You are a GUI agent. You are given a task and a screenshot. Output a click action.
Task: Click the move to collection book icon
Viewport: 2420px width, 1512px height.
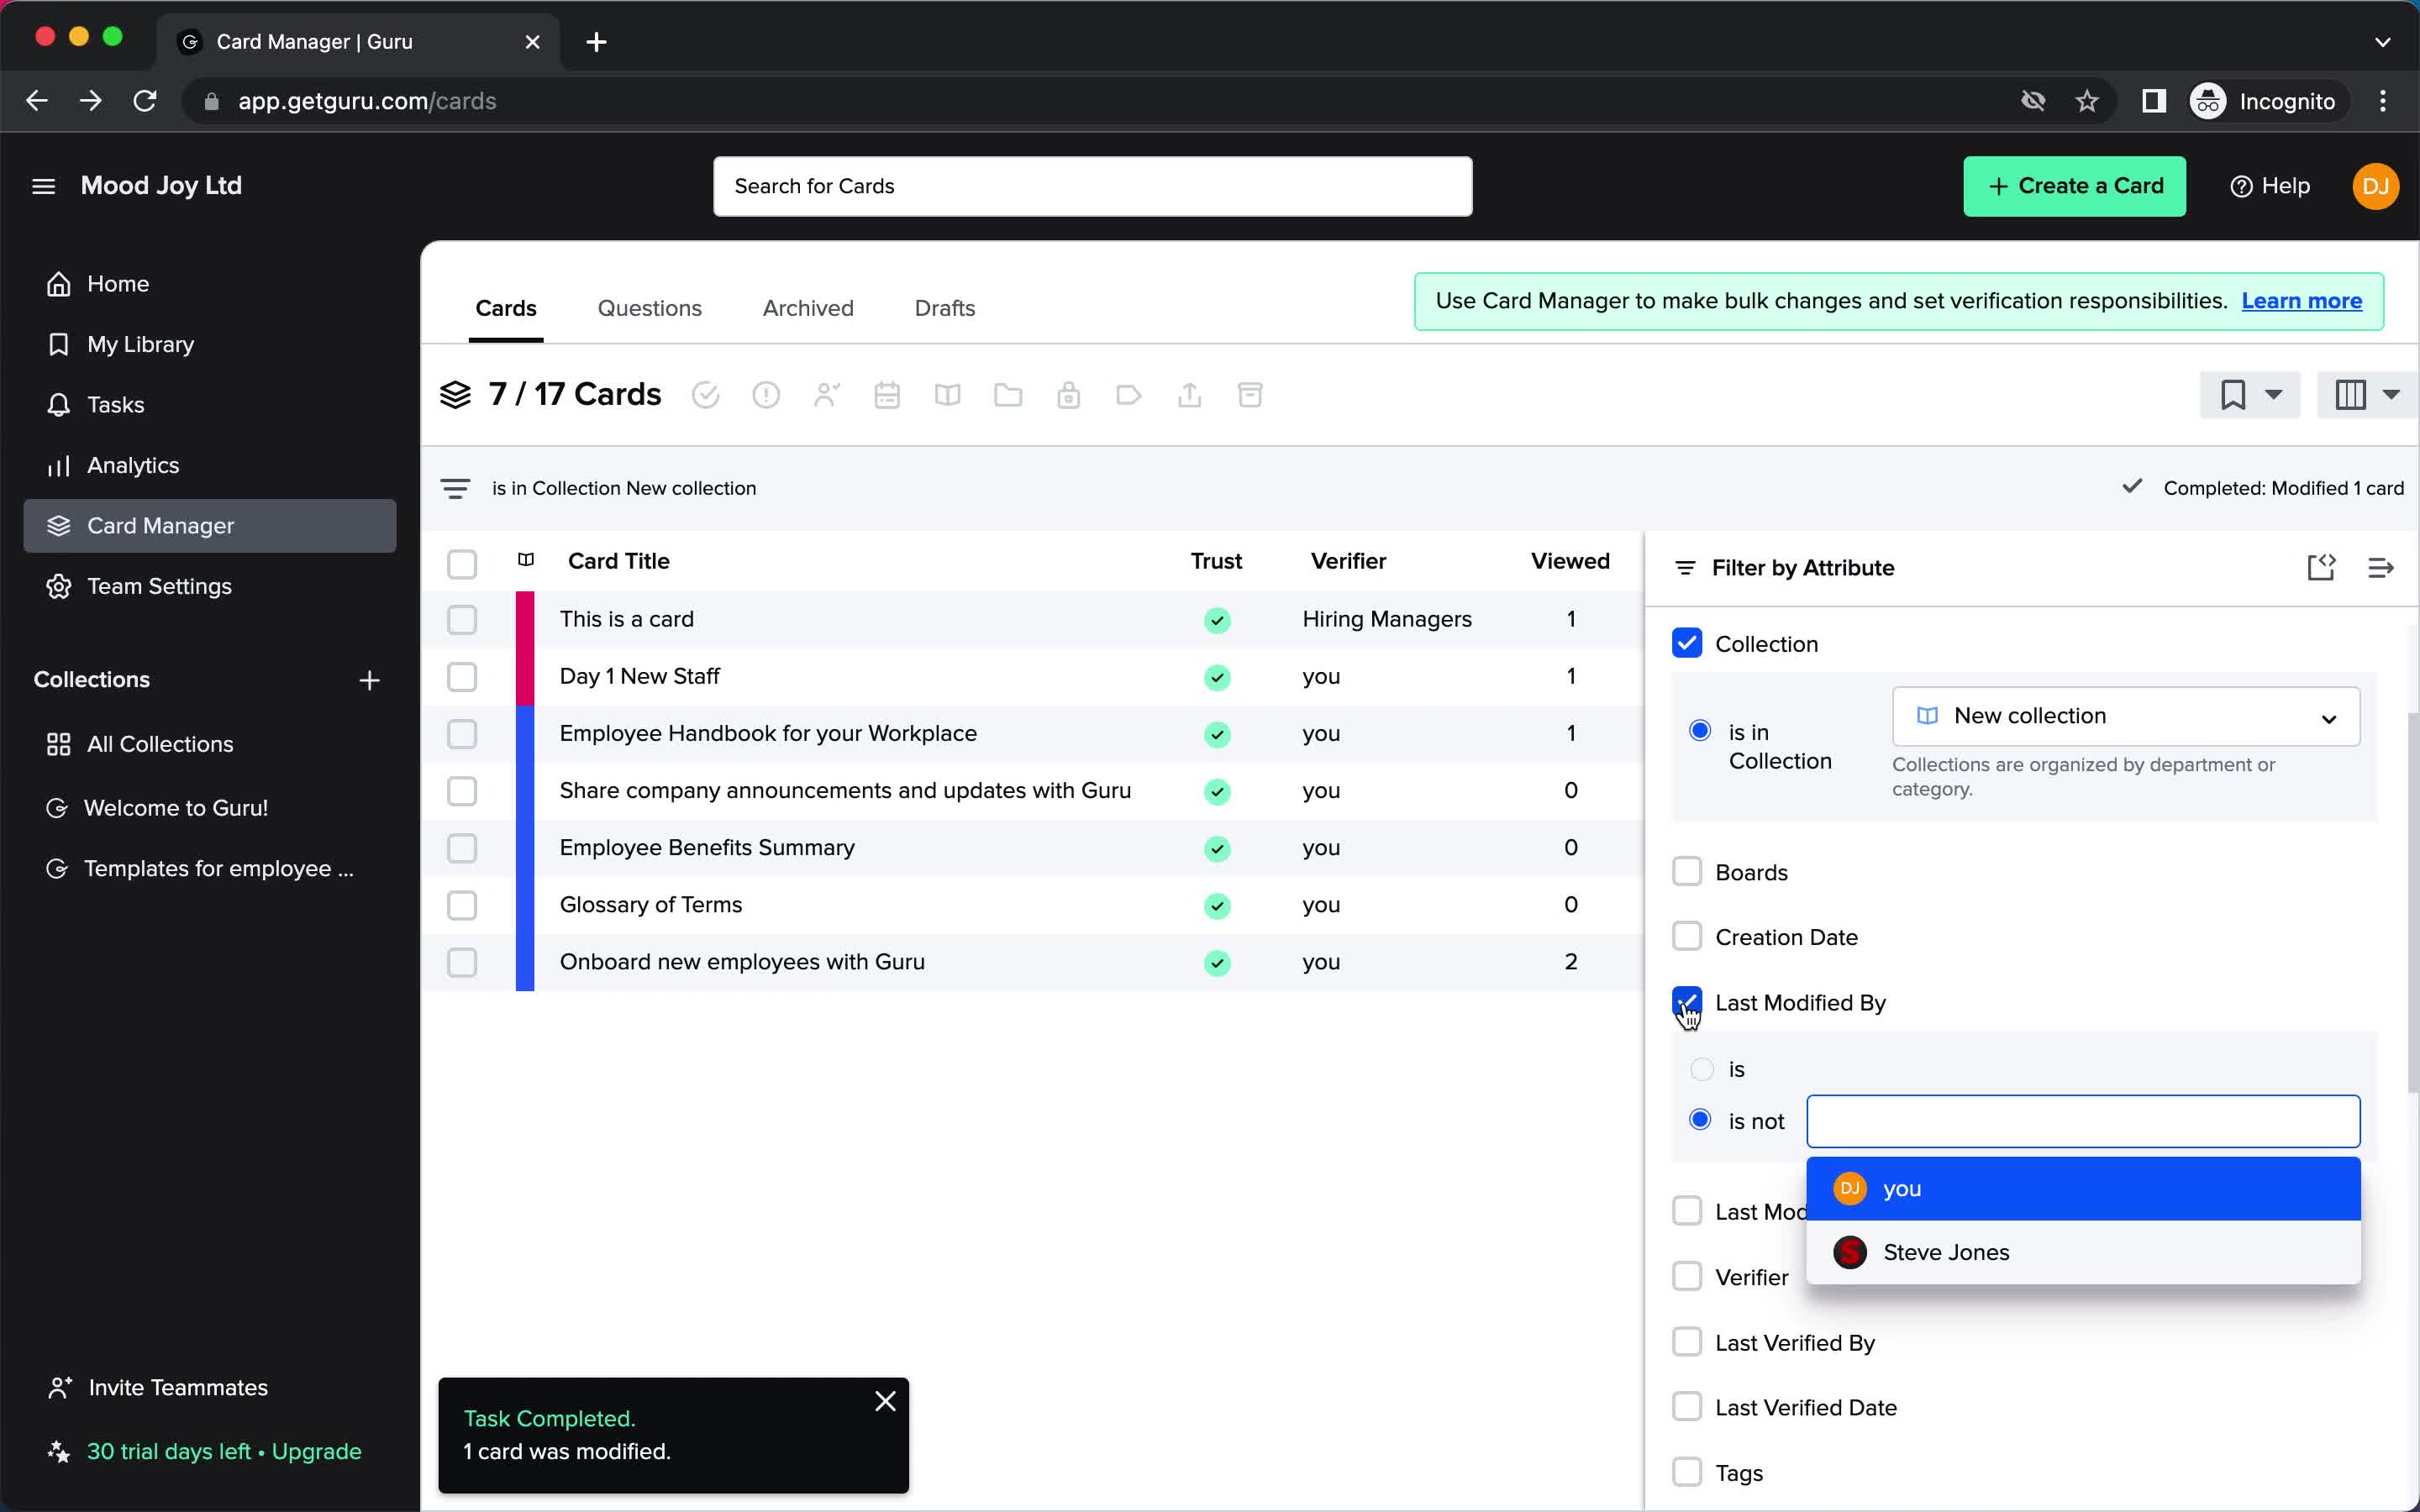click(948, 395)
